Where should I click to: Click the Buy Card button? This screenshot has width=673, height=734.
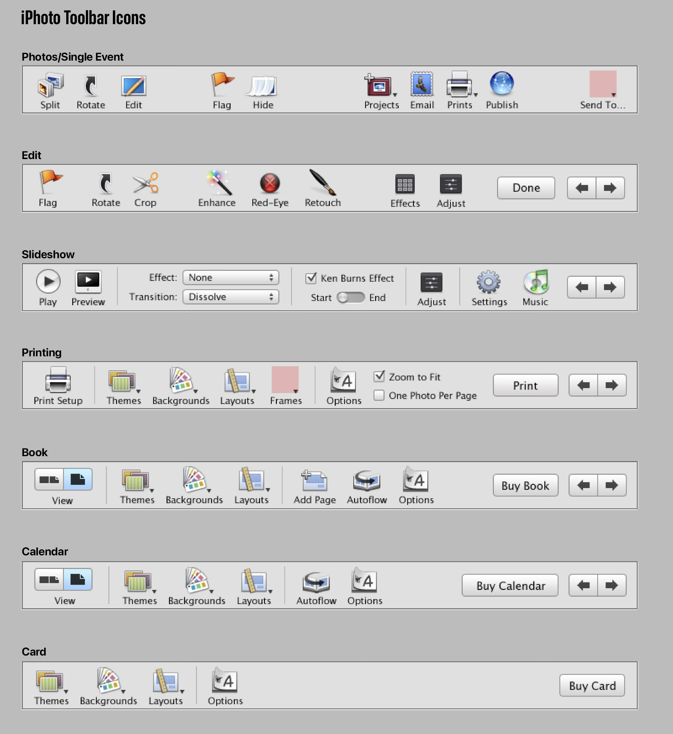(x=592, y=686)
